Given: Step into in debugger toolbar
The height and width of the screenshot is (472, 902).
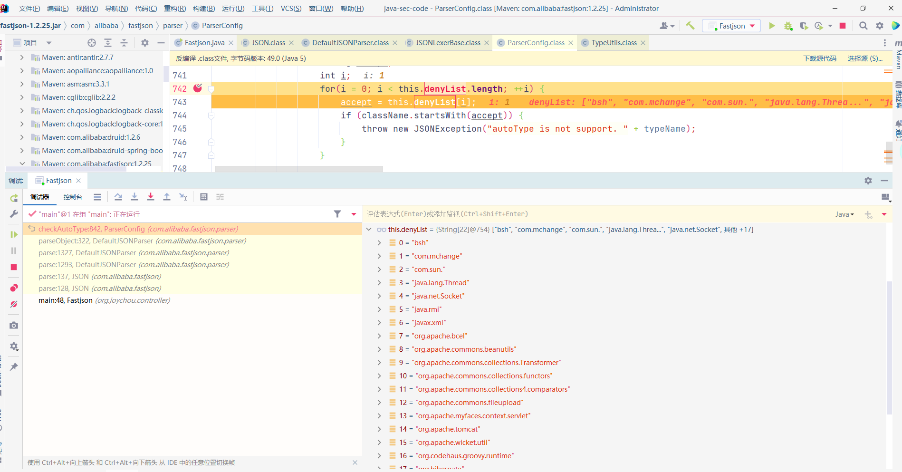Looking at the screenshot, I should coord(134,197).
